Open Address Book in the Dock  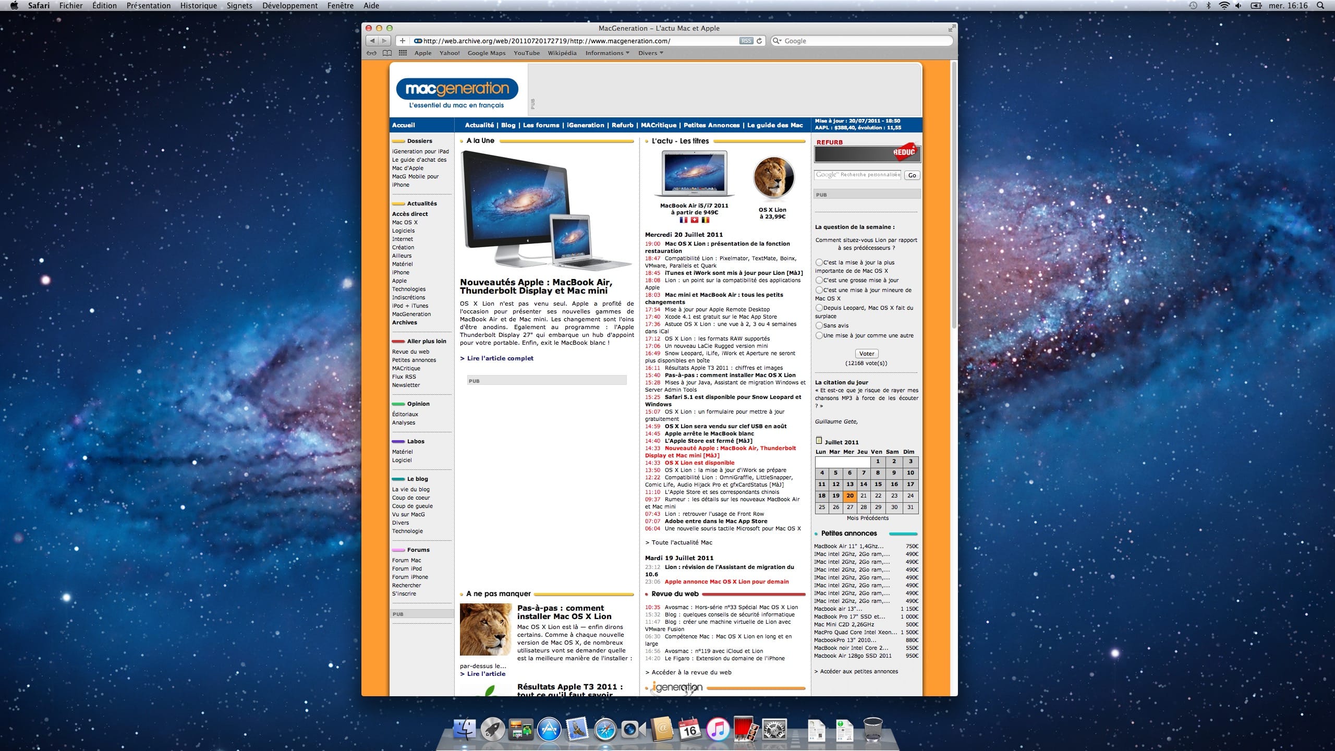click(662, 730)
